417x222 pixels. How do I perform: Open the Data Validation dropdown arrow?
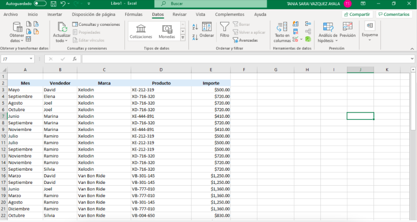pos(301,39)
